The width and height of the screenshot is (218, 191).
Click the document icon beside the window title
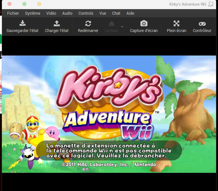click(211, 4)
